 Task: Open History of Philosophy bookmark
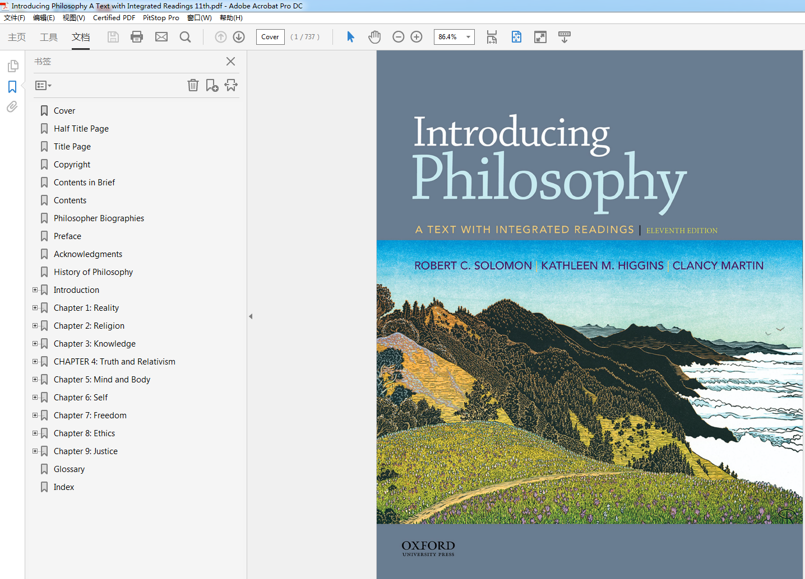(93, 272)
